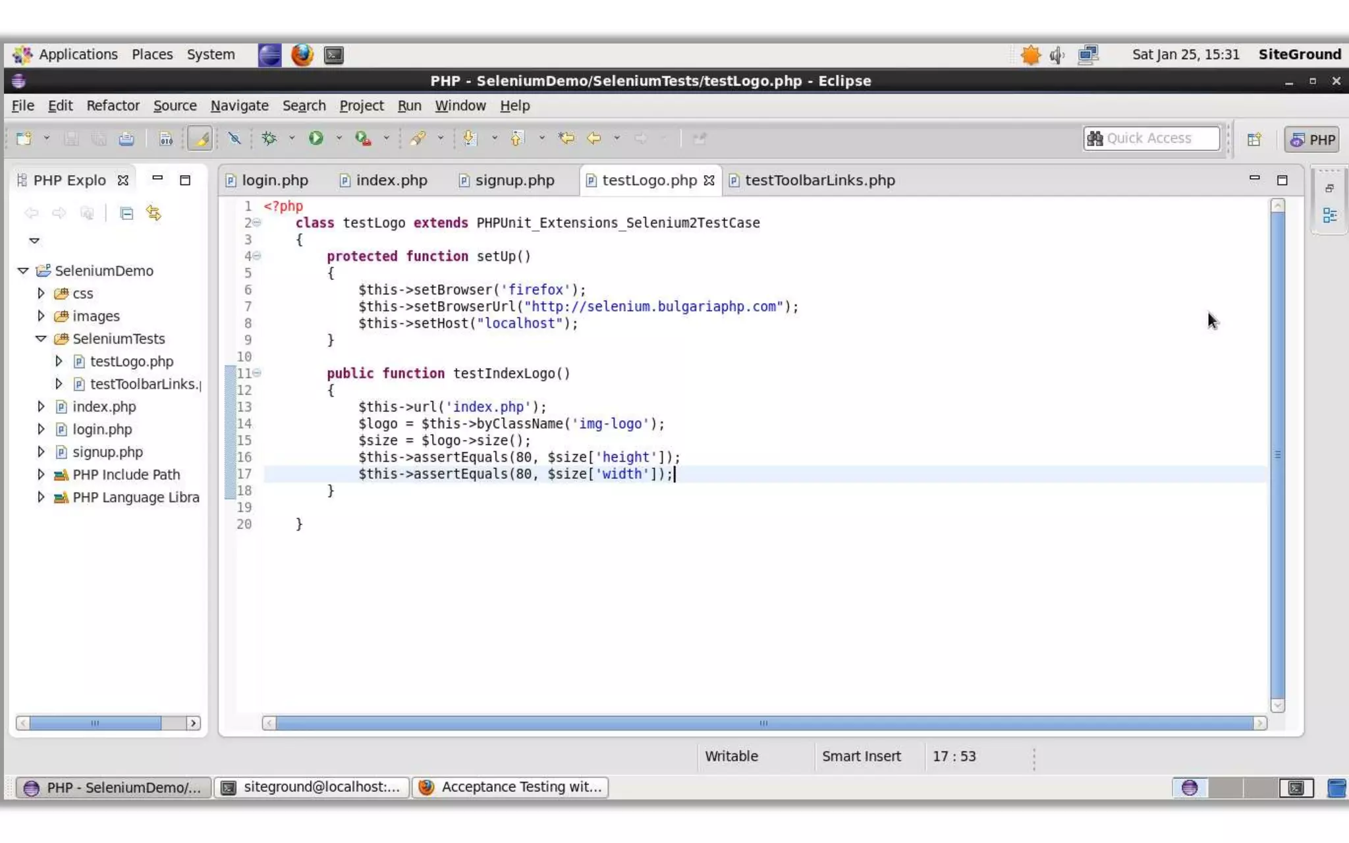Image resolution: width=1349 pixels, height=843 pixels.
Task: Collapse the SeleniumTests folder
Action: (41, 339)
